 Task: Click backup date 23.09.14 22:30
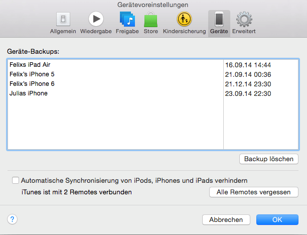pos(248,94)
